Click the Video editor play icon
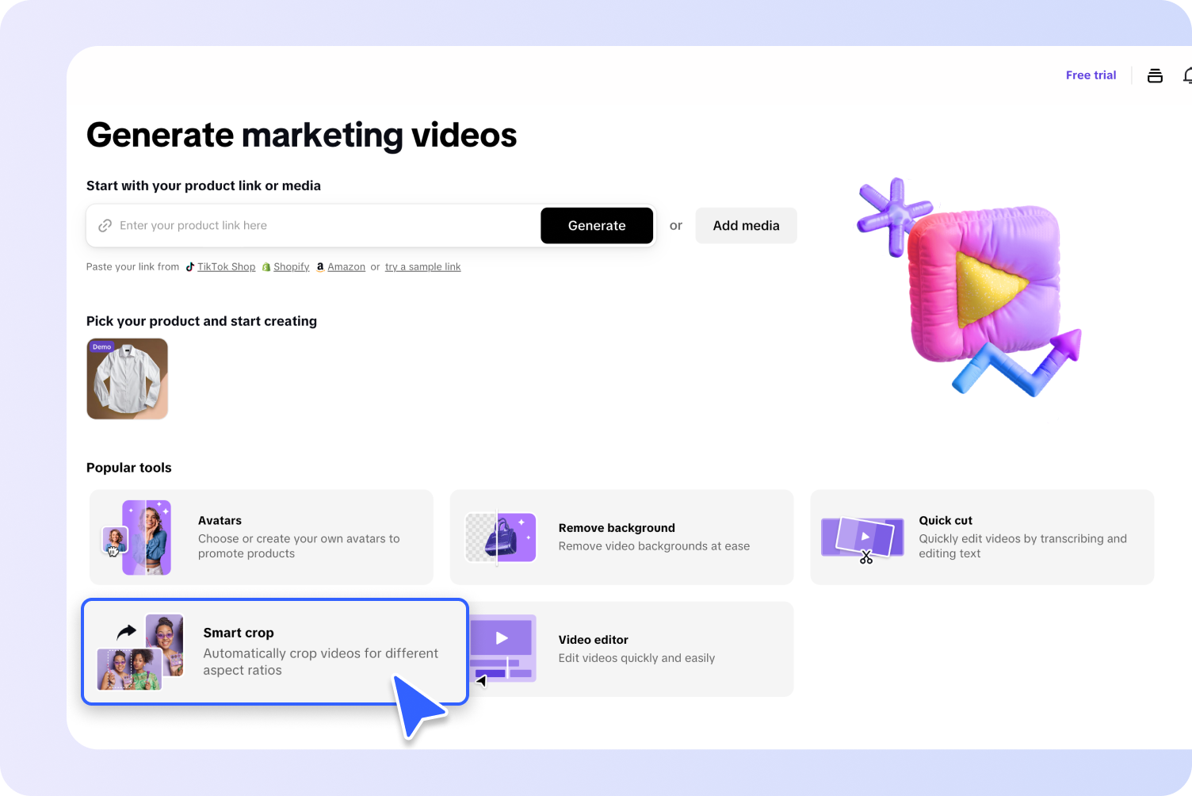This screenshot has height=796, width=1192. pyautogui.click(x=502, y=639)
